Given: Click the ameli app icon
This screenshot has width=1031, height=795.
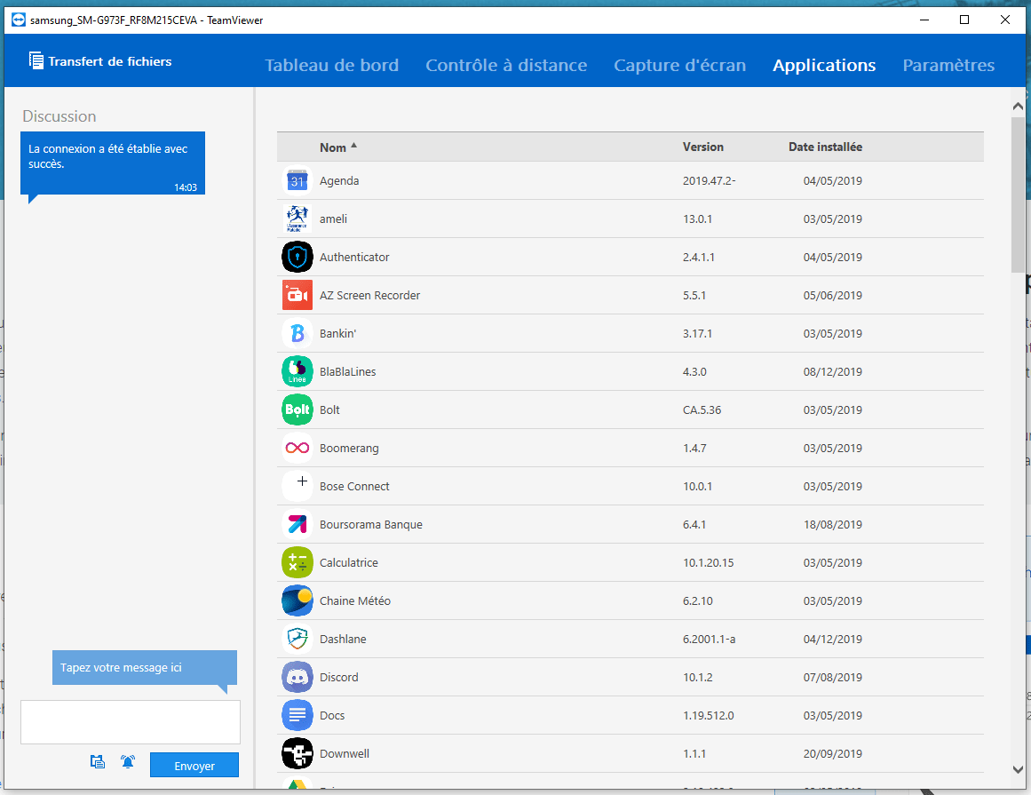Looking at the screenshot, I should 297,219.
